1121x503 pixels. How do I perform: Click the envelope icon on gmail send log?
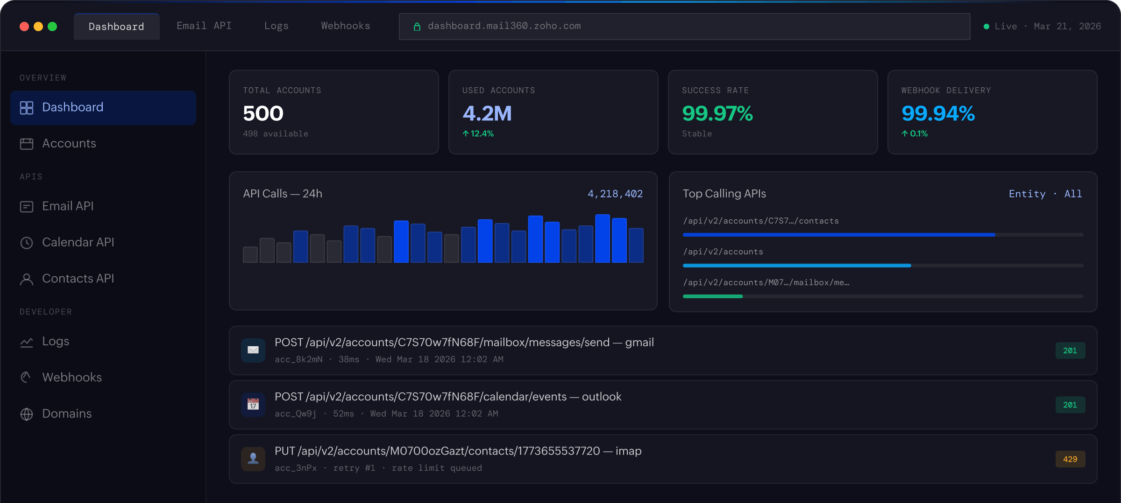coord(253,350)
